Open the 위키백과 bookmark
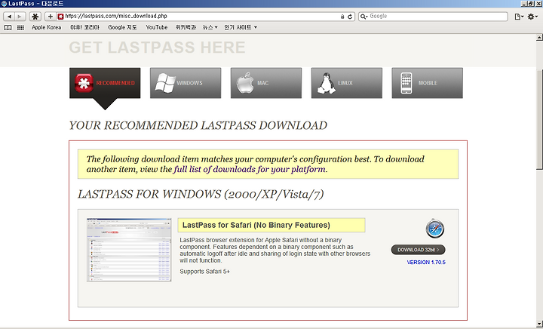Image resolution: width=543 pixels, height=329 pixels. point(186,27)
